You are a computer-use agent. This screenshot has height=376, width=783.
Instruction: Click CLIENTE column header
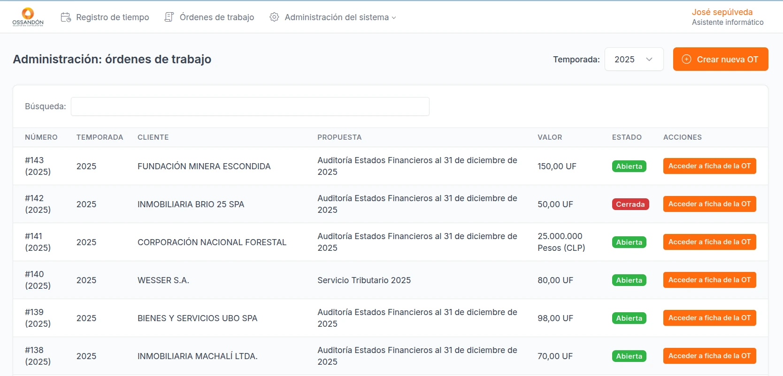[153, 137]
